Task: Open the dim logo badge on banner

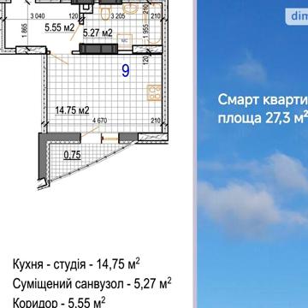Action: [x=297, y=15]
